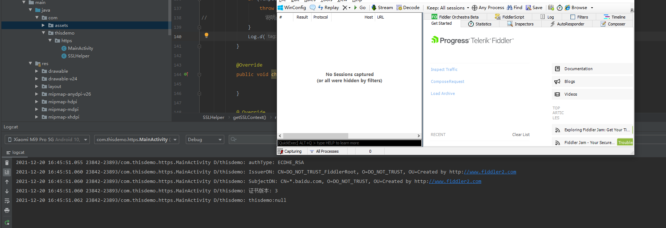
Task: Collapse the thisdemo package node
Action: [43, 33]
